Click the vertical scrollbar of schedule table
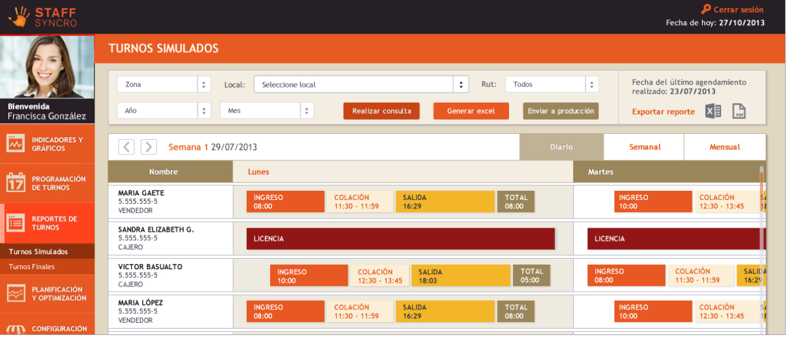787x337 pixels. pos(762,246)
